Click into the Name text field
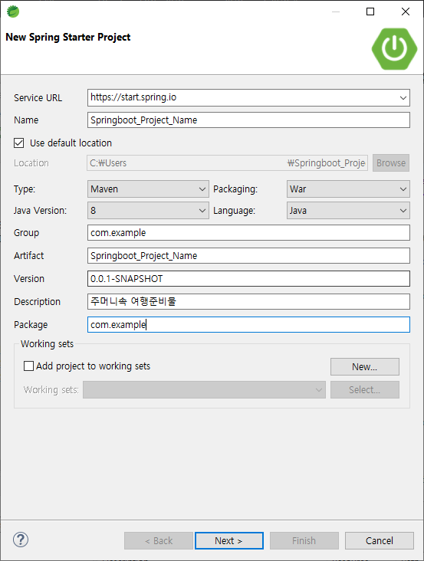 [x=248, y=120]
